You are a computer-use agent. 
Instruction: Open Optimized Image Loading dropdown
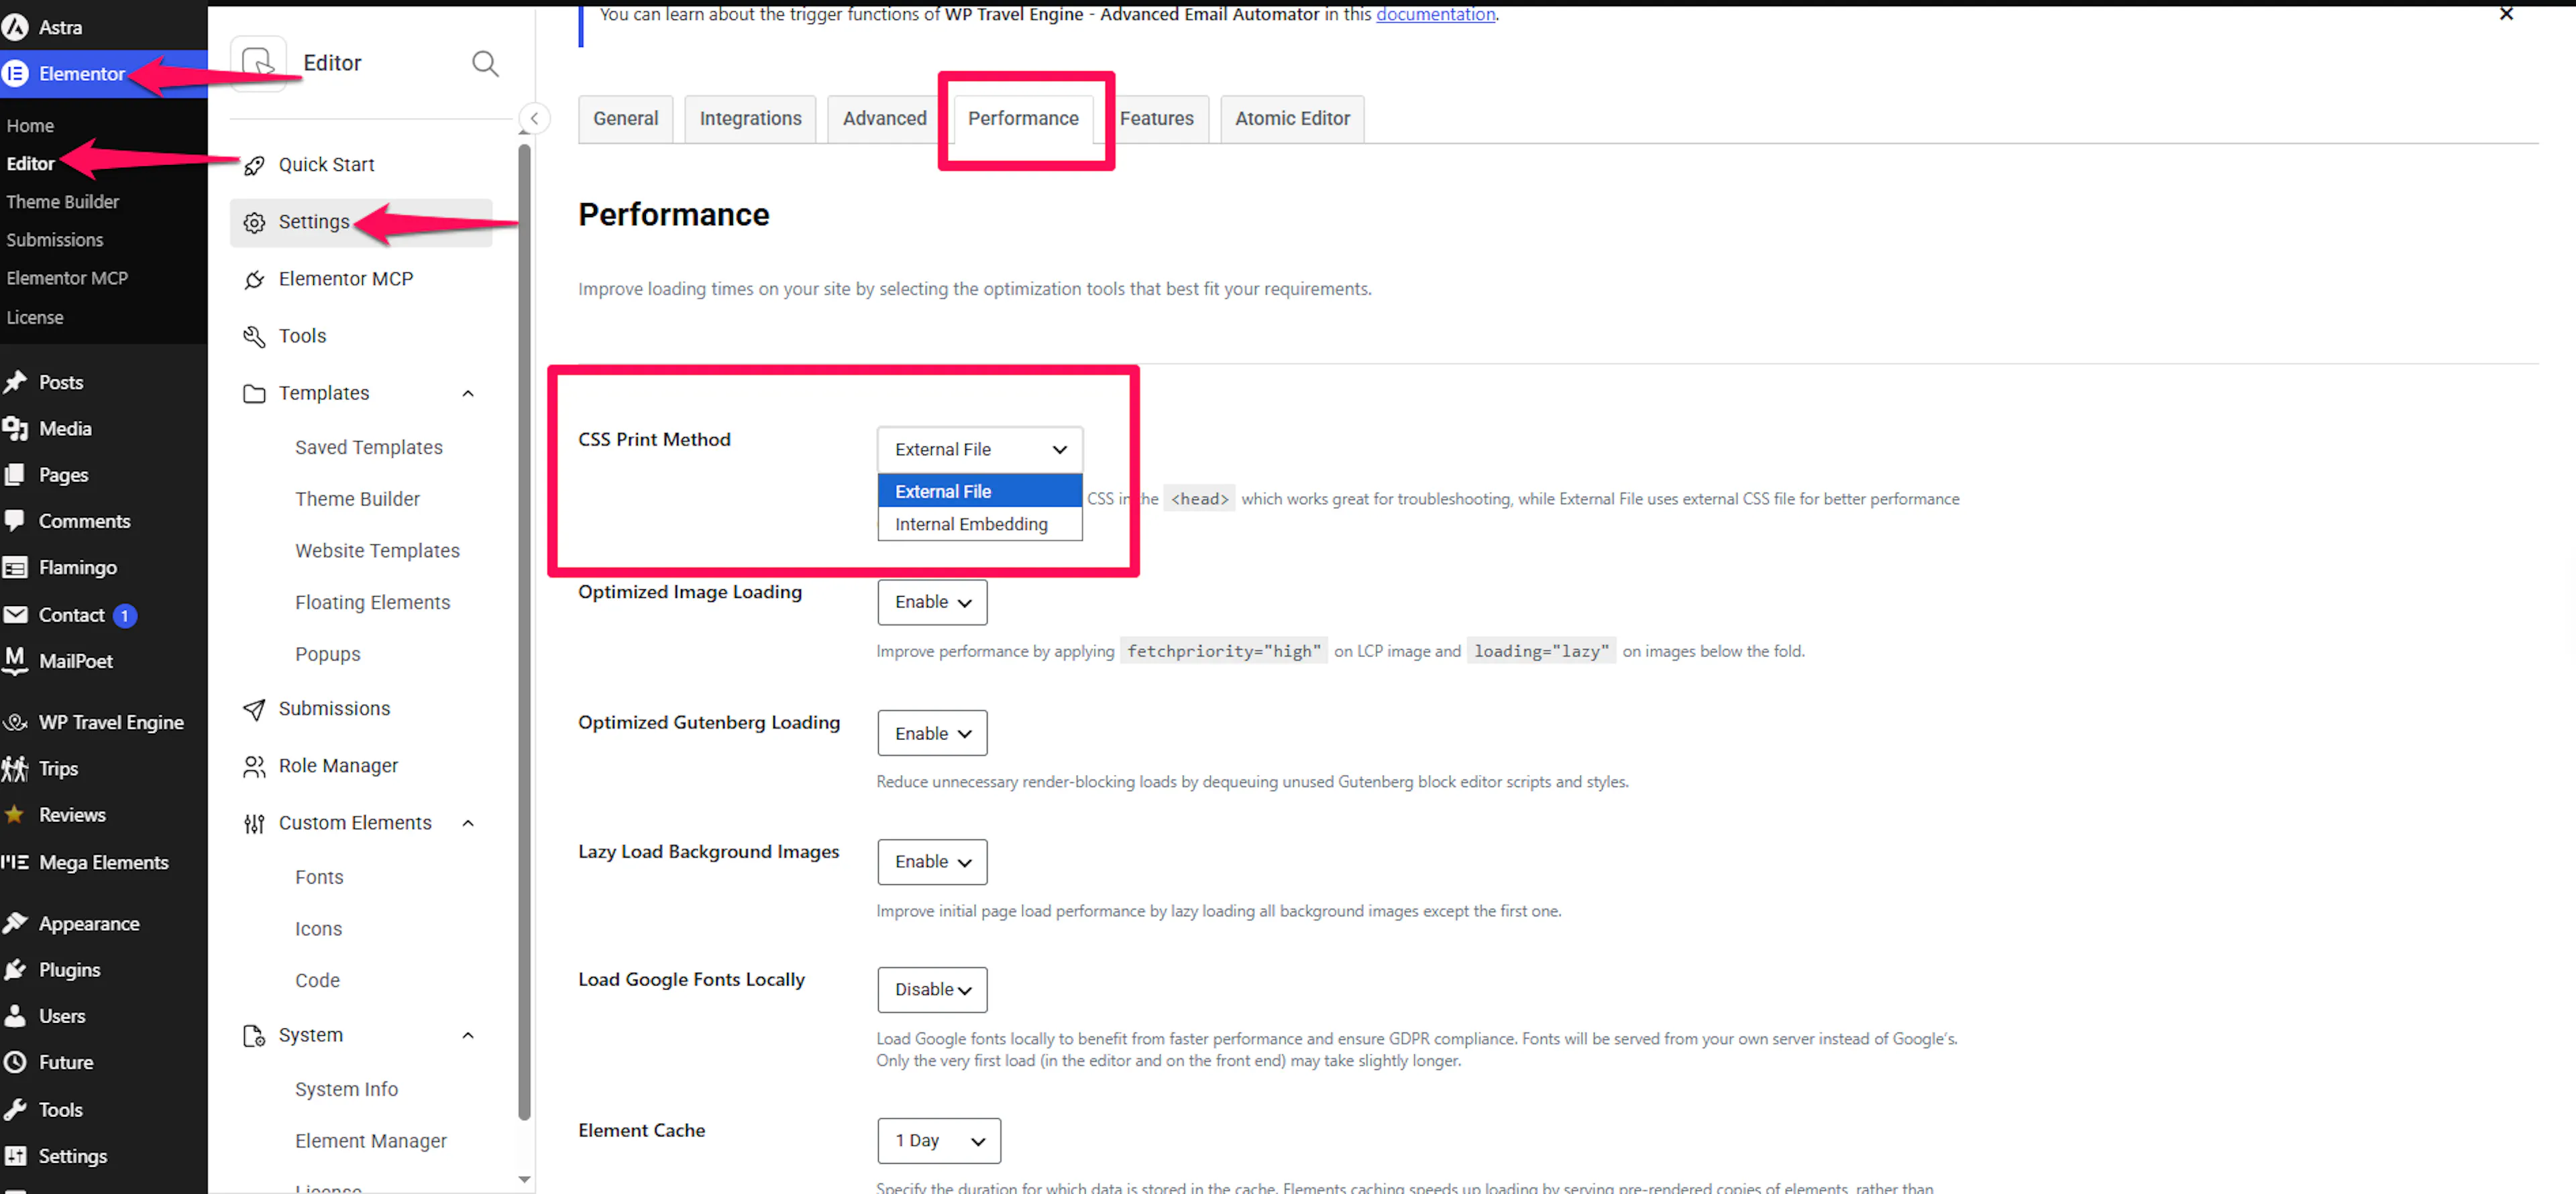pyautogui.click(x=932, y=603)
